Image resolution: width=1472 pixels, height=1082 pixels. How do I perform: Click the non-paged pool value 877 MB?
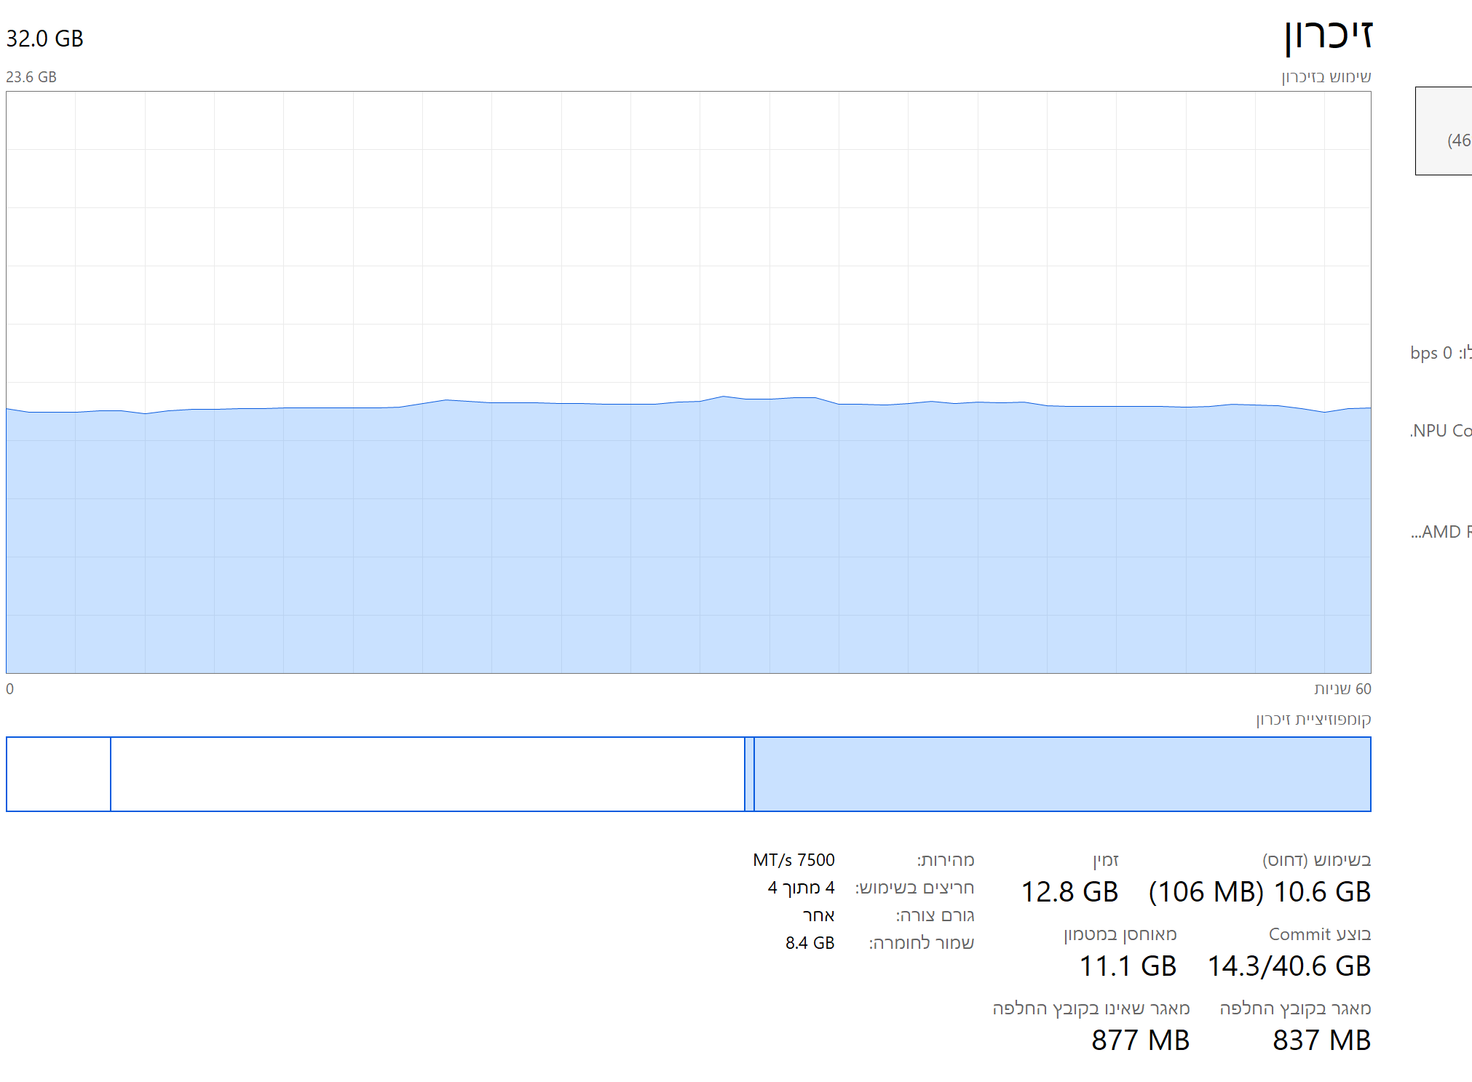(1140, 1041)
